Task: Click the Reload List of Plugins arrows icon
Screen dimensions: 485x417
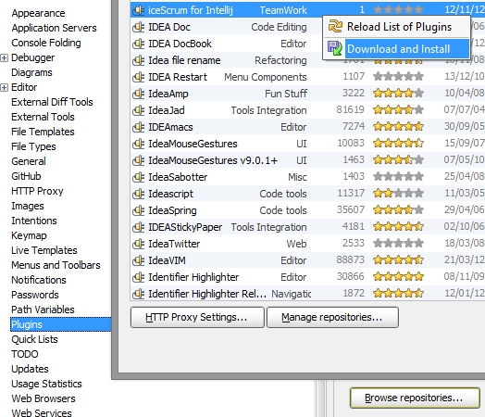Action: pyautogui.click(x=335, y=26)
